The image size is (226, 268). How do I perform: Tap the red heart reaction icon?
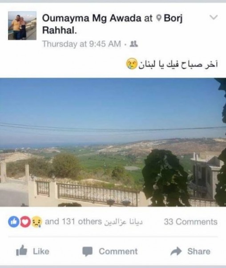(x=25, y=222)
